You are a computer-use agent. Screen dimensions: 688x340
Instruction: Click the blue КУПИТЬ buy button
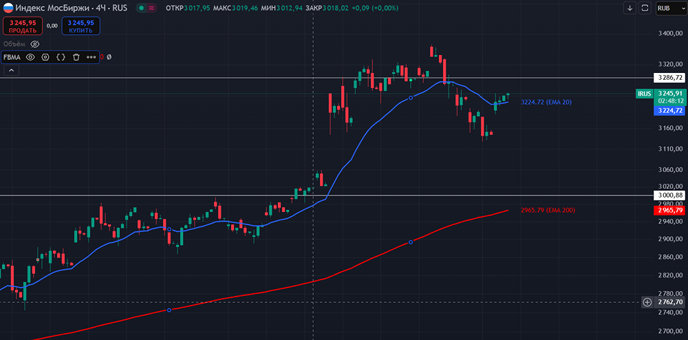tap(80, 26)
